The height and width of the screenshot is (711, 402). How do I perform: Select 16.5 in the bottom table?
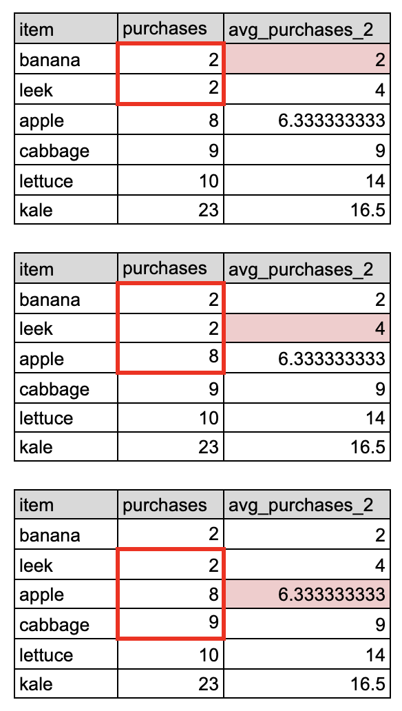pos(307,683)
